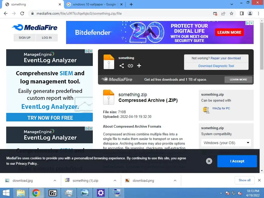
Task: Close the upper ManageEngine ad with its X
Action: (91, 51)
